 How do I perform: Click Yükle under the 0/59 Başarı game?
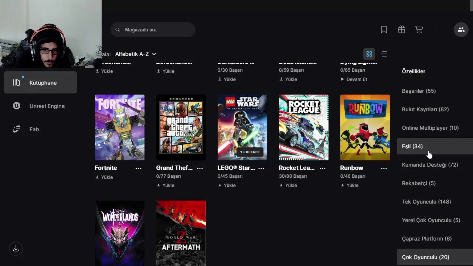[288, 79]
